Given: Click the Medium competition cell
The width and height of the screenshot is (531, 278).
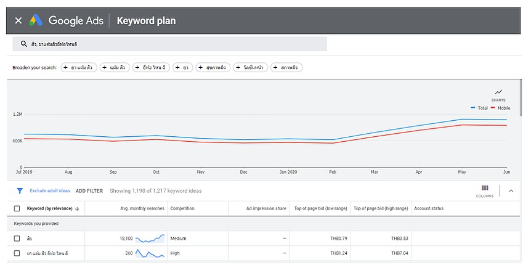Looking at the screenshot, I should coord(178,239).
